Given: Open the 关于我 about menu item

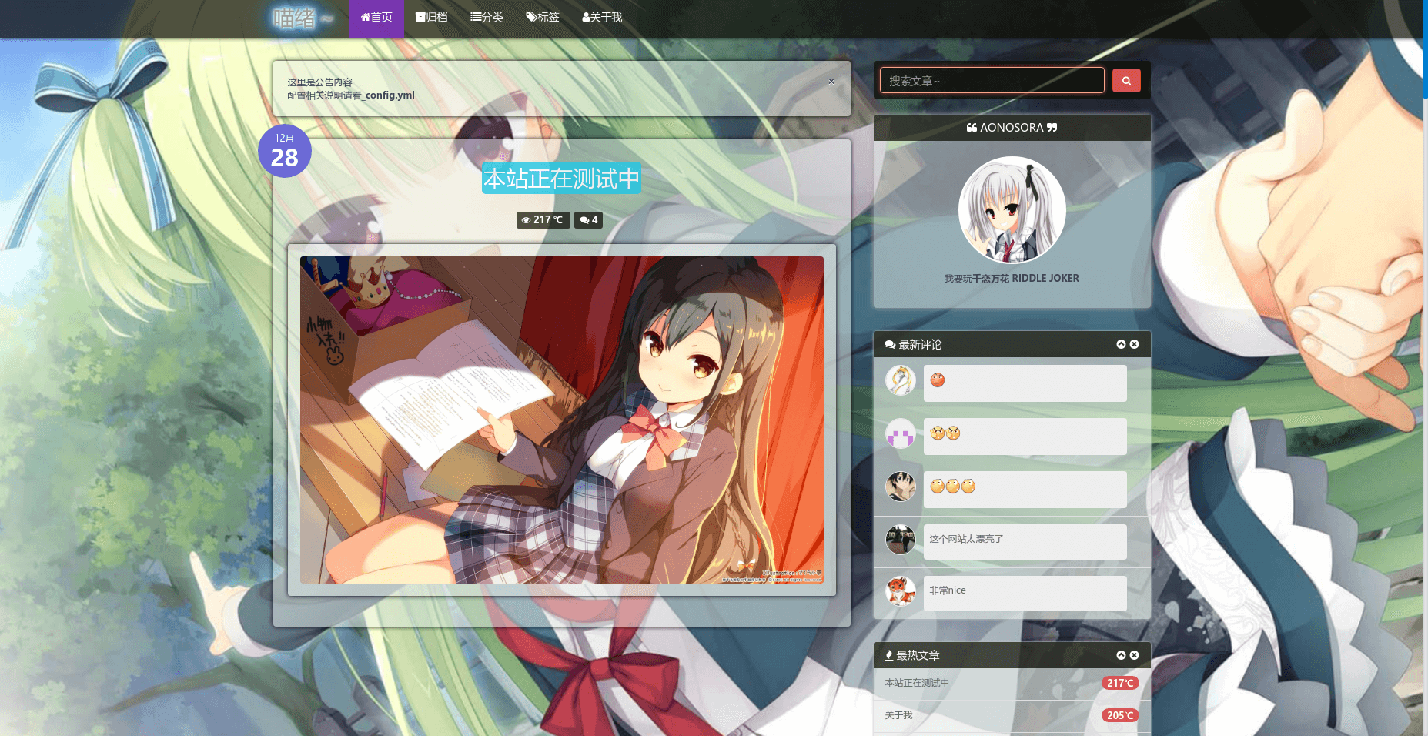Looking at the screenshot, I should pos(602,17).
